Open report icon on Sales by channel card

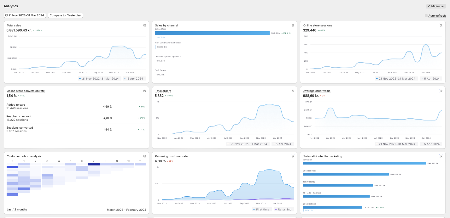[293, 25]
